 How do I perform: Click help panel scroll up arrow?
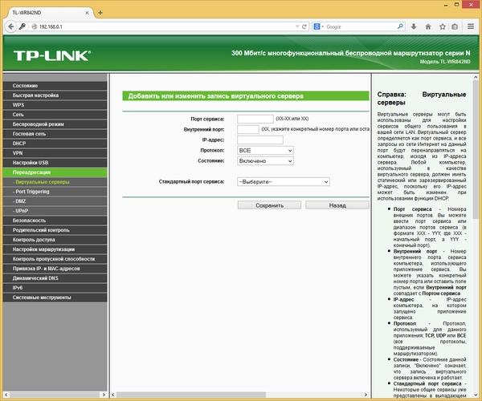coord(476,77)
